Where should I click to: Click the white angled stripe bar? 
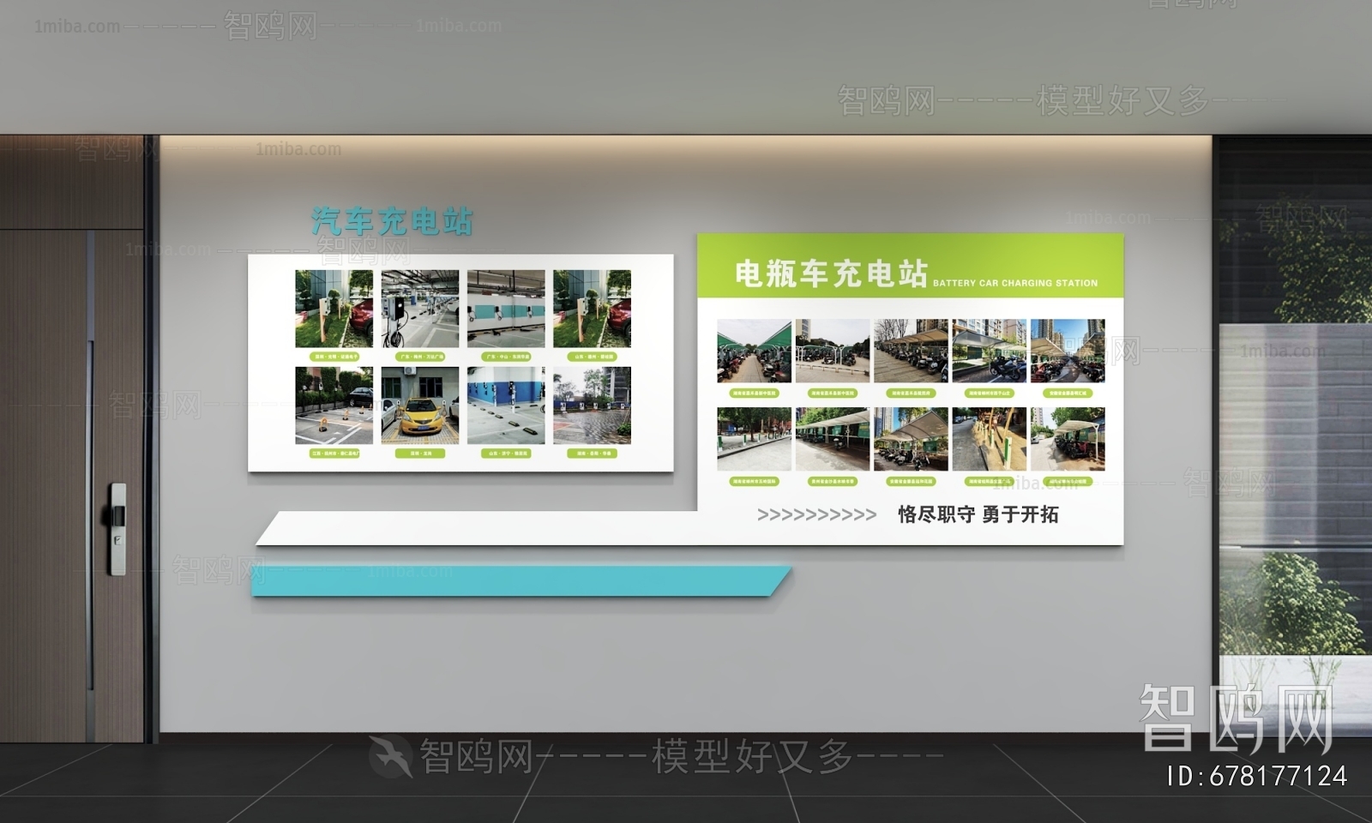click(480, 528)
